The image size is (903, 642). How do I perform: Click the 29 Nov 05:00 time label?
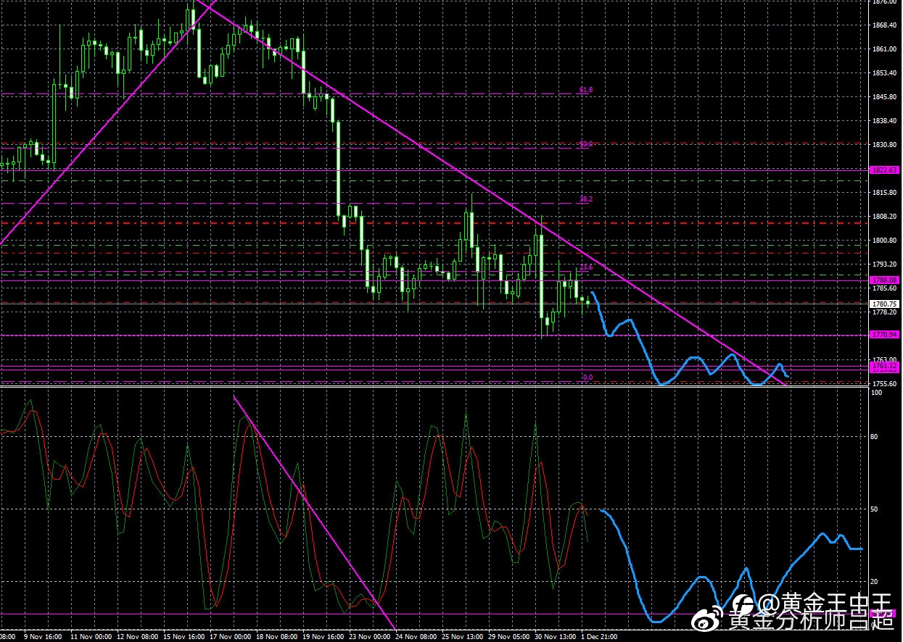tap(511, 637)
